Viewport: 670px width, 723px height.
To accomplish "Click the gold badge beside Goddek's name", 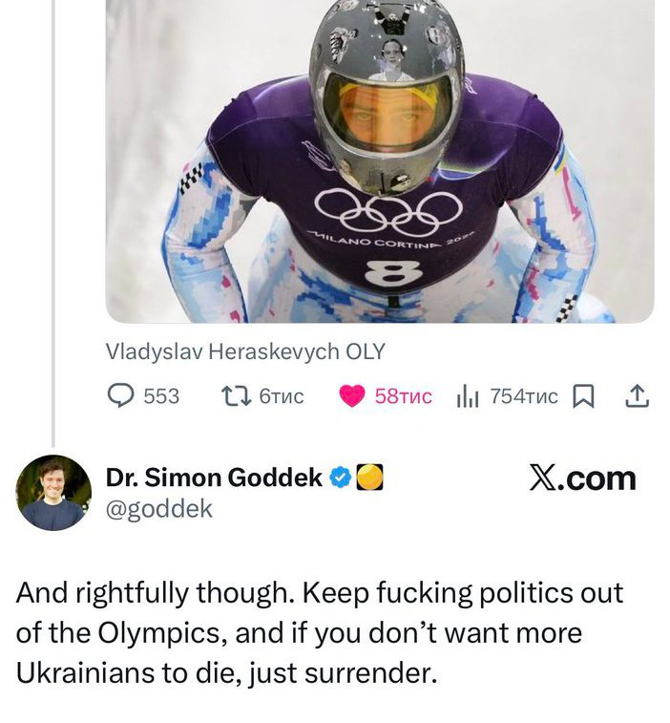I will (x=369, y=478).
